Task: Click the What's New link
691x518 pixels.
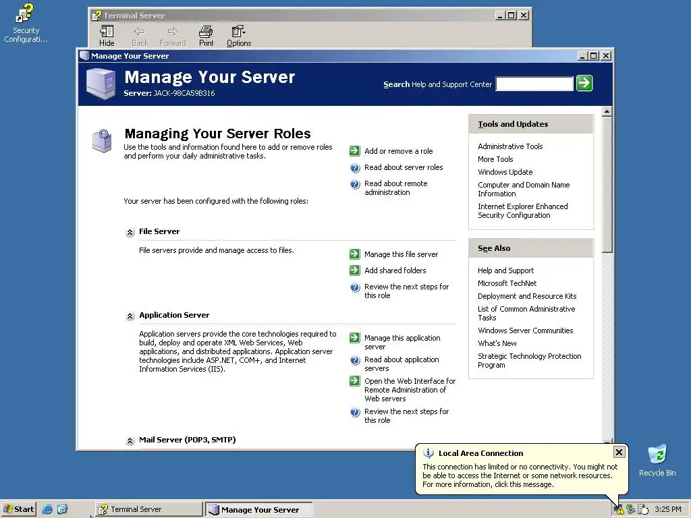Action: [497, 343]
